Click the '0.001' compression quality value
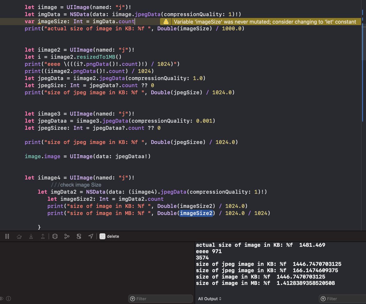The image size is (366, 304). [x=204, y=121]
